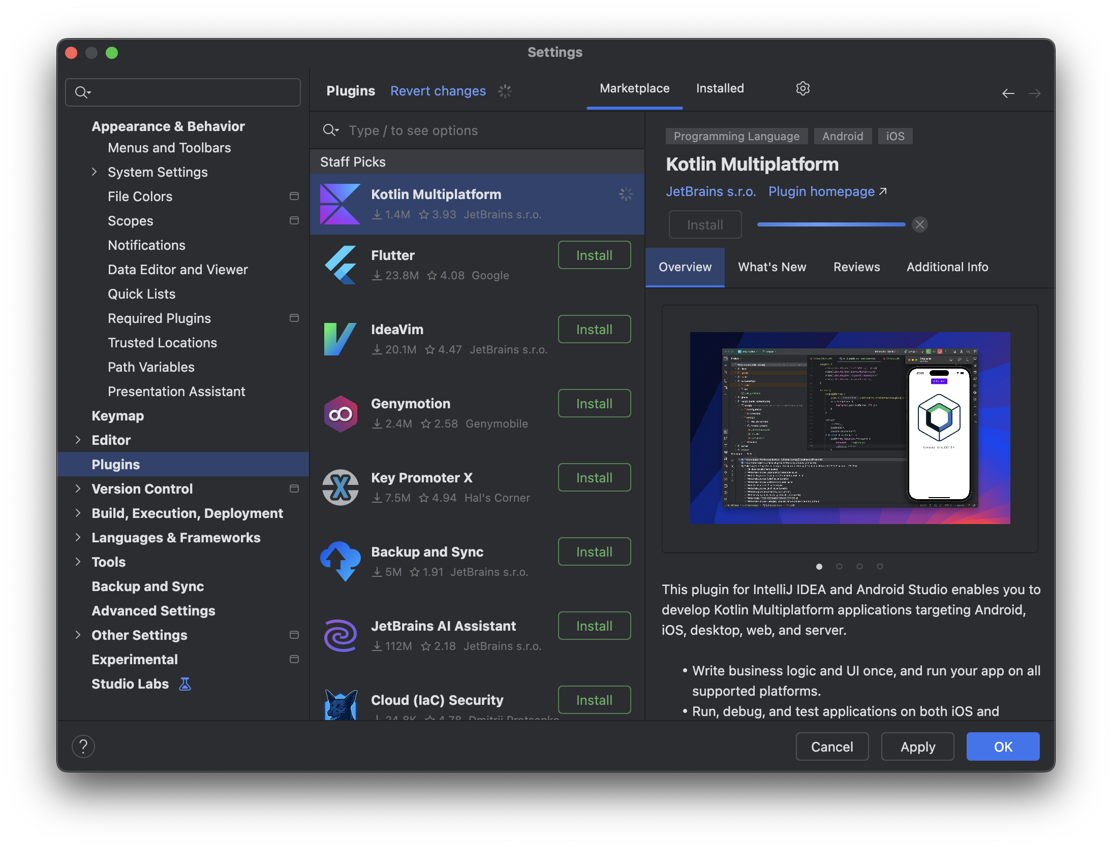Switch to the Installed plugins tab
1112x847 pixels.
click(x=720, y=88)
